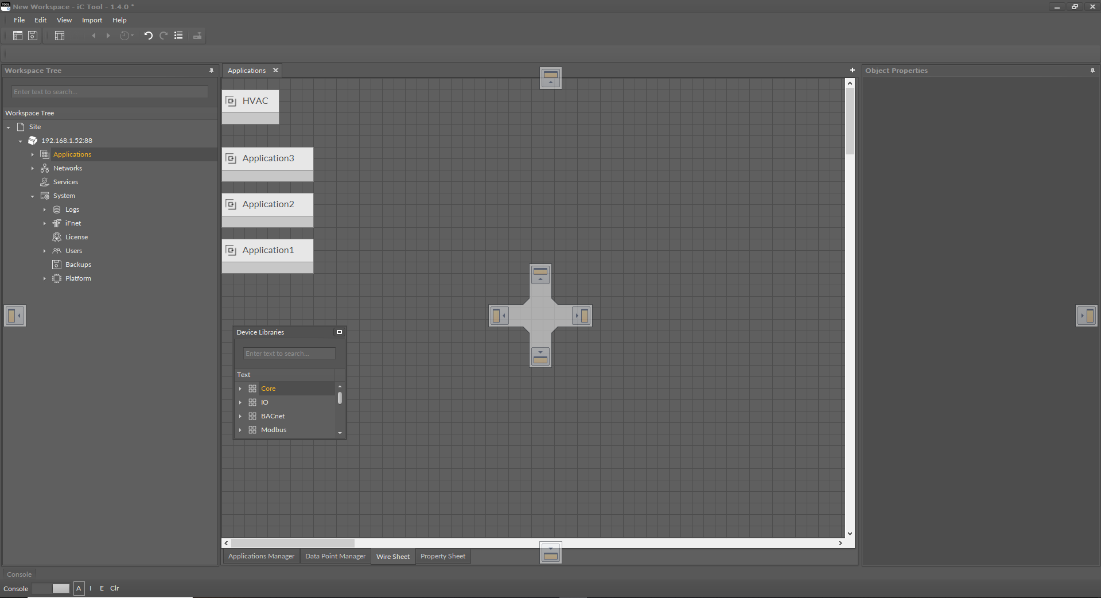Click the router device toolbar icon
The height and width of the screenshot is (598, 1101).
click(197, 36)
